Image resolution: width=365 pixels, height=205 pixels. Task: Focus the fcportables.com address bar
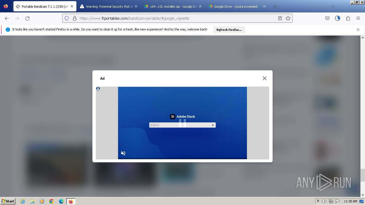click(177, 18)
